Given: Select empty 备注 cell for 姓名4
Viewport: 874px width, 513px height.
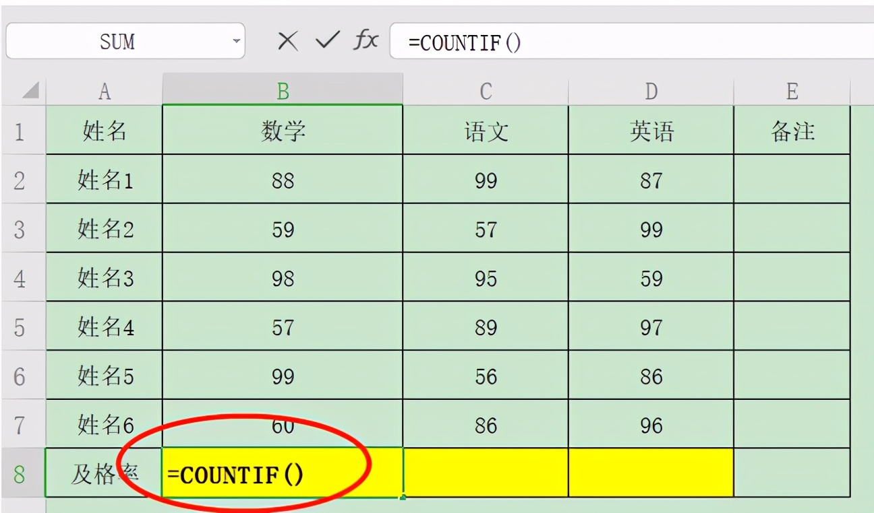Looking at the screenshot, I should [x=792, y=327].
